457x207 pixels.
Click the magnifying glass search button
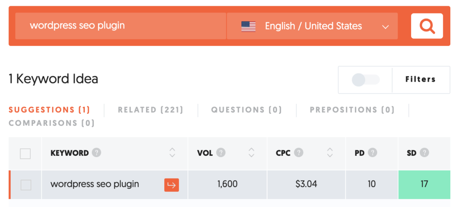click(427, 26)
